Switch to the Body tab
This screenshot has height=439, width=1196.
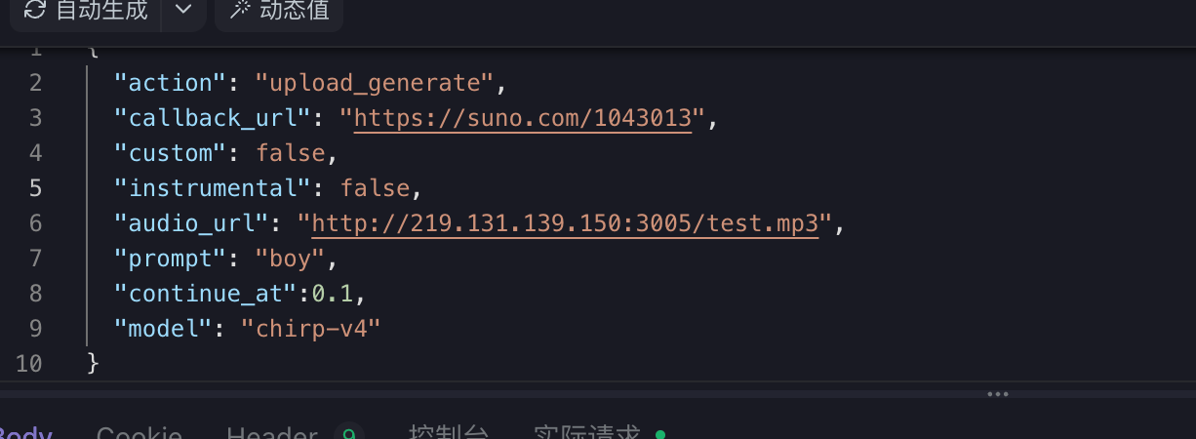pyautogui.click(x=24, y=434)
